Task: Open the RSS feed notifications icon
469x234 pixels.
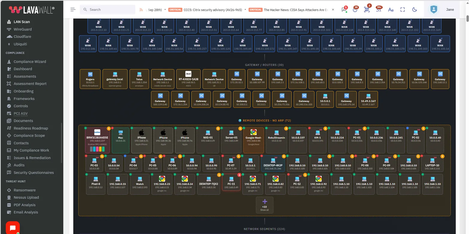Action: (x=378, y=10)
